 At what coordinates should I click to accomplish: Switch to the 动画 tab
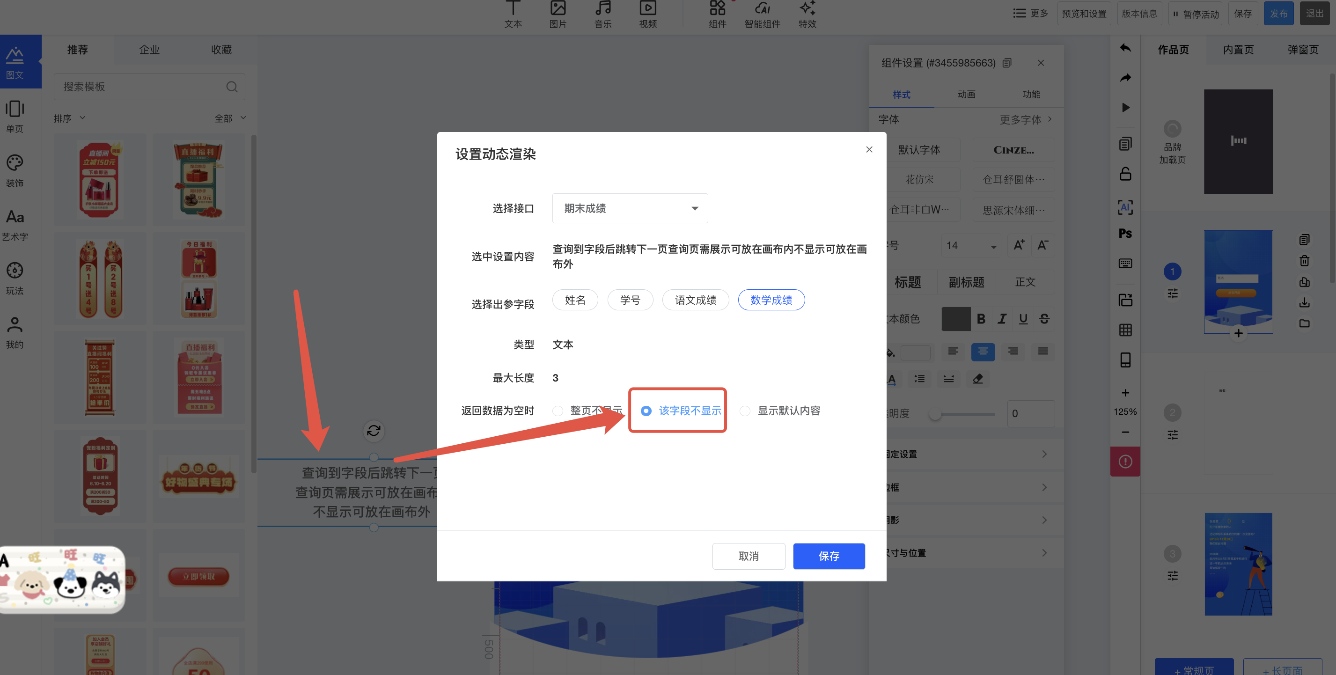[966, 95]
